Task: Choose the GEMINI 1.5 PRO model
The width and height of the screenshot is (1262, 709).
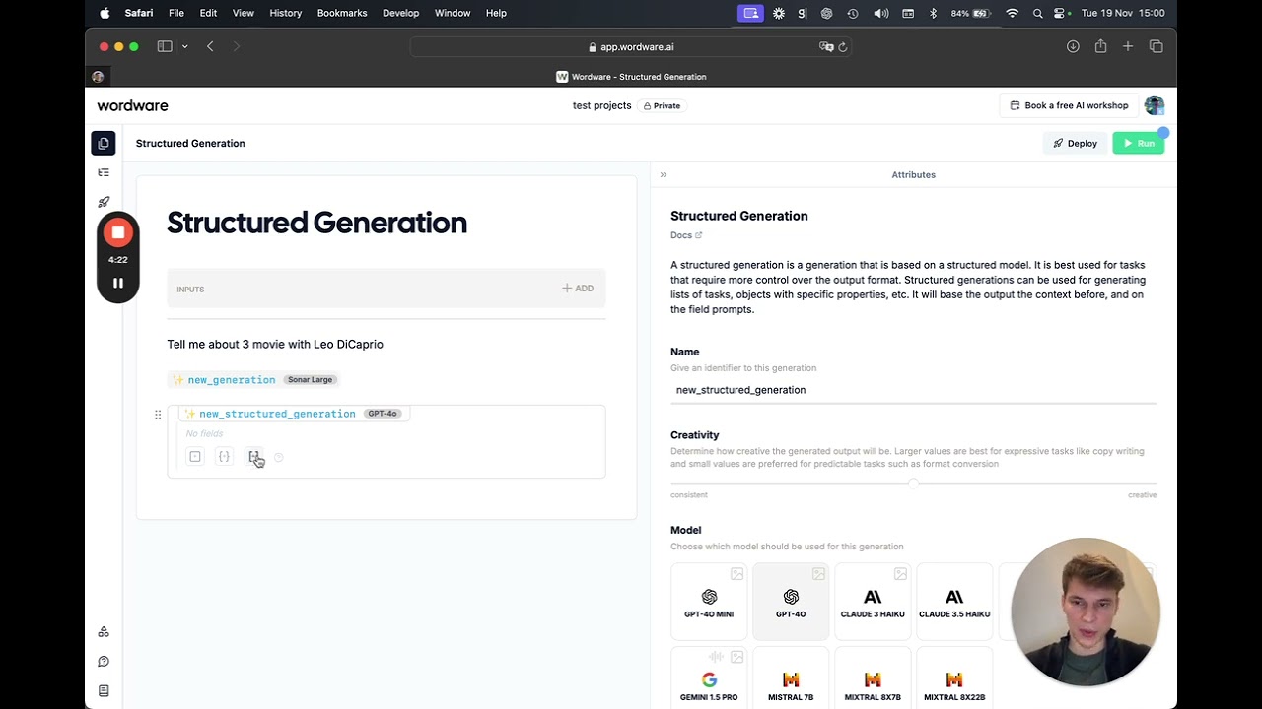Action: point(709,678)
